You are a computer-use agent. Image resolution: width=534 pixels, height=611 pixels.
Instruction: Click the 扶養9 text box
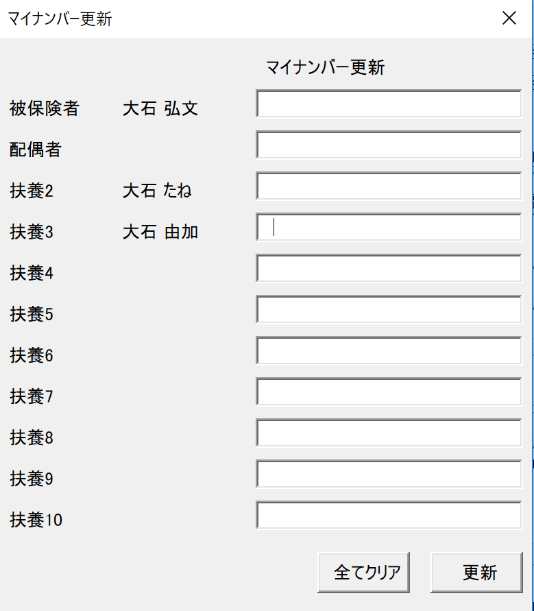(389, 474)
